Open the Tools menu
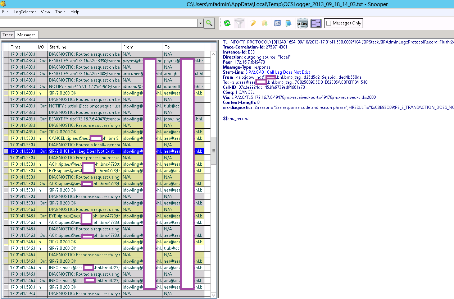Screen dimensions: 454x299 pos(60,12)
